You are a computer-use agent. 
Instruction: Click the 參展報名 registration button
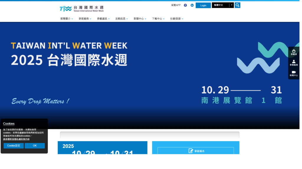[x=196, y=151]
